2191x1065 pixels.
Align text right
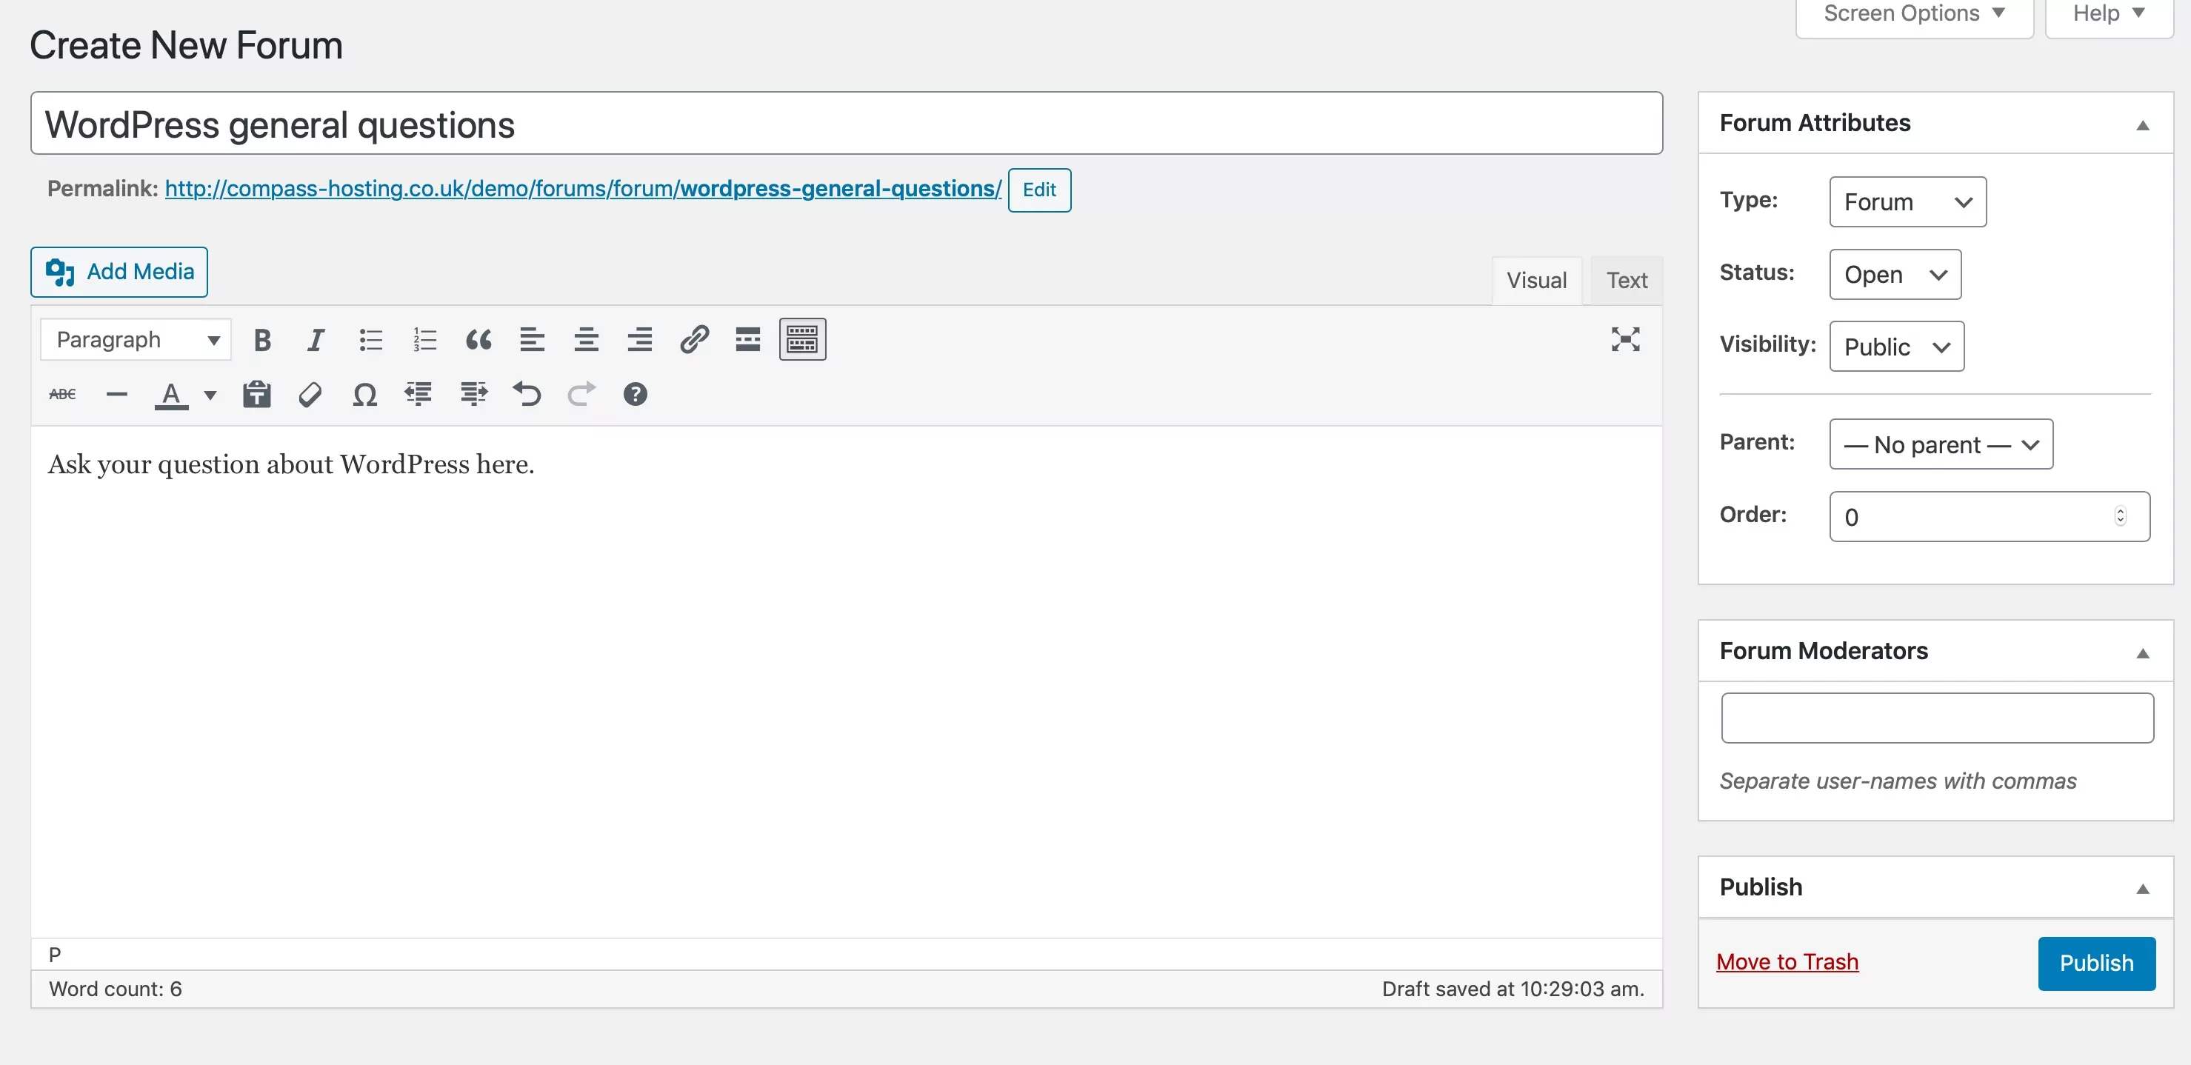pyautogui.click(x=640, y=340)
